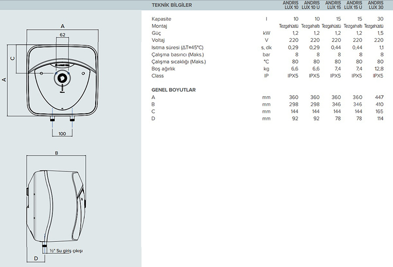Click Class value IPX5 for LUX 15

336,76
